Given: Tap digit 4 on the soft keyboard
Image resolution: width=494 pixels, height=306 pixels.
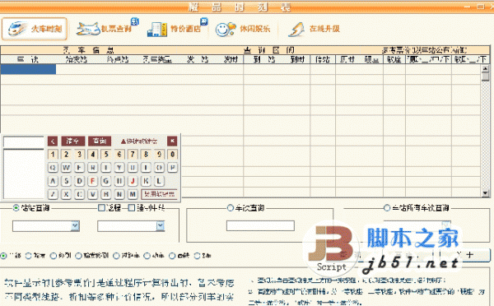Looking at the screenshot, I should click(92, 155).
